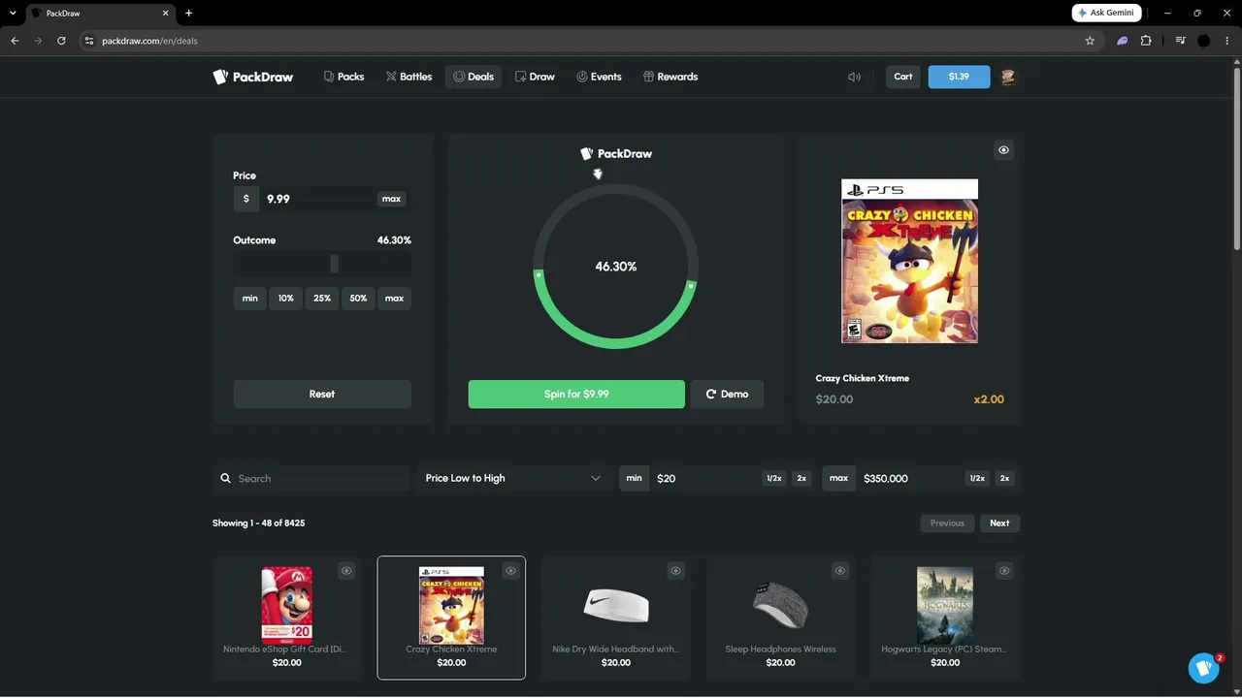Click the green circular outcome wheel arc
The width and height of the screenshot is (1242, 698).
[615, 341]
